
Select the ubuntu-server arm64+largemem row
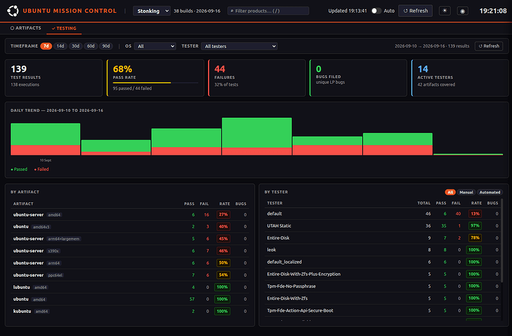point(130,239)
